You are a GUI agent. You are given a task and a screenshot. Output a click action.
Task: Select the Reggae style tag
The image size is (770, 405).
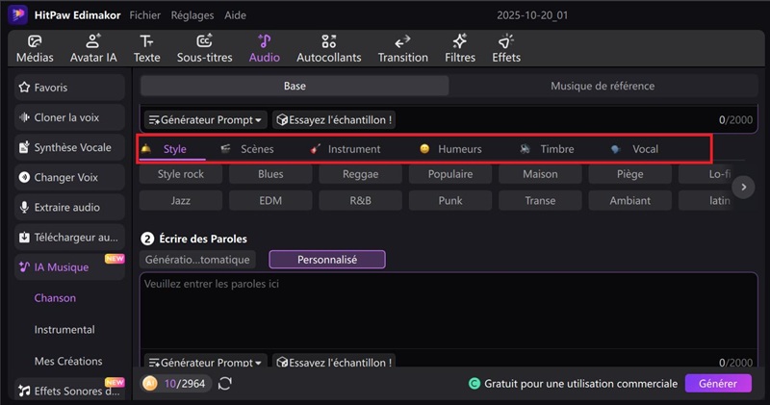tap(360, 175)
